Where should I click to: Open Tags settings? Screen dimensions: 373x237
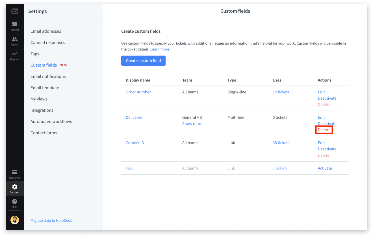click(35, 54)
